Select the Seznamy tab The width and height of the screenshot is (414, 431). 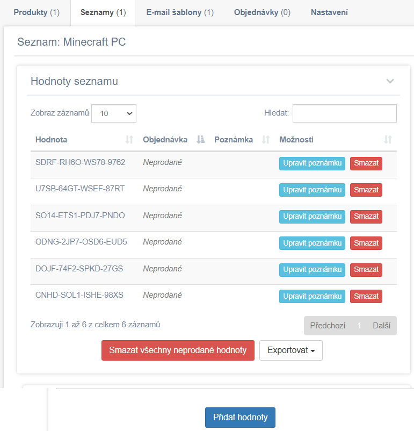point(103,12)
